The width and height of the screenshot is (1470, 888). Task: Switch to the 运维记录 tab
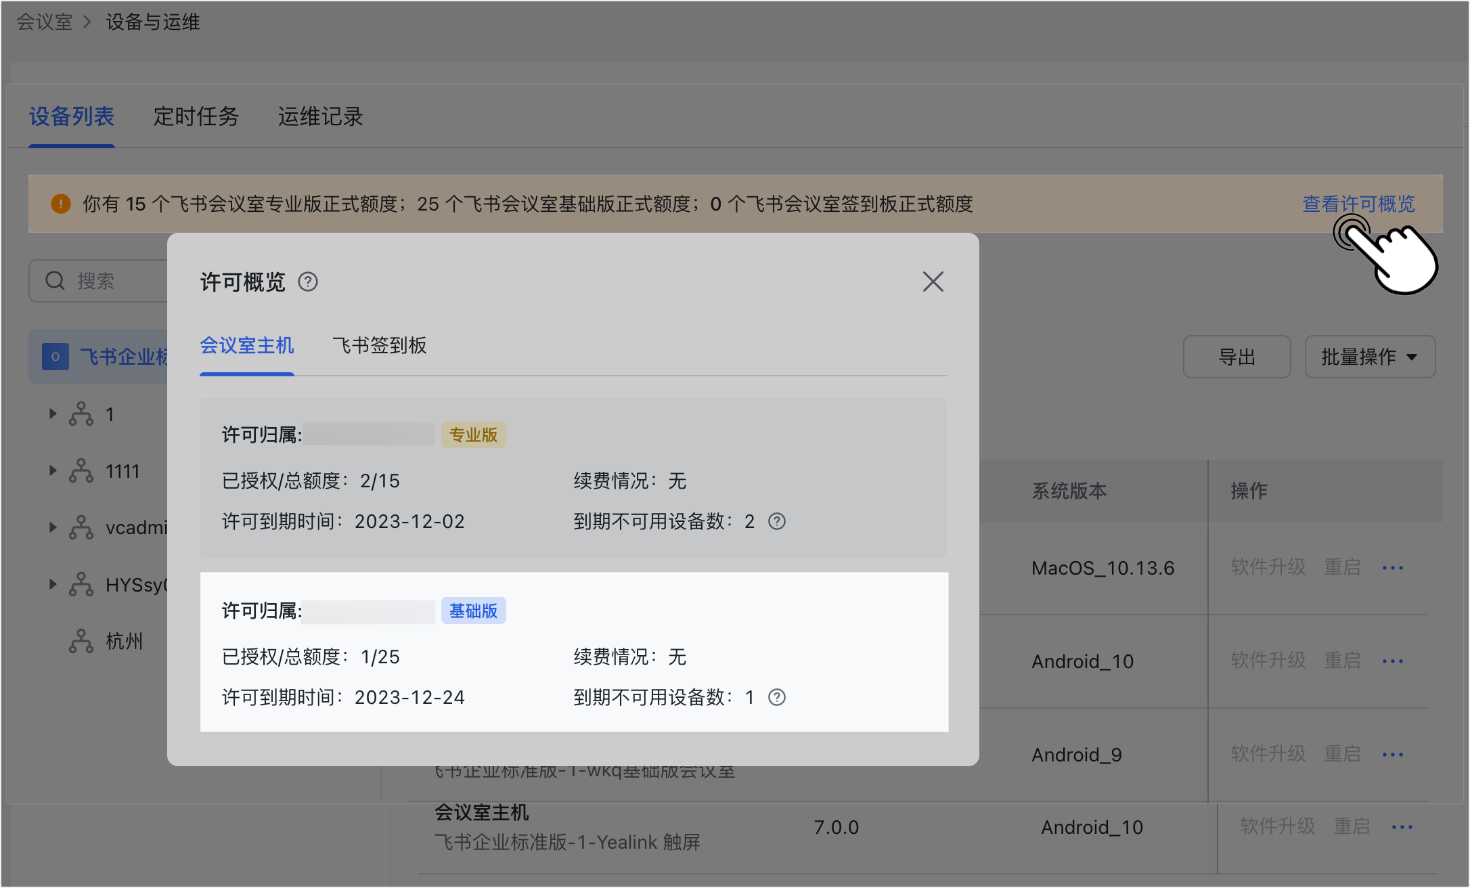(319, 117)
